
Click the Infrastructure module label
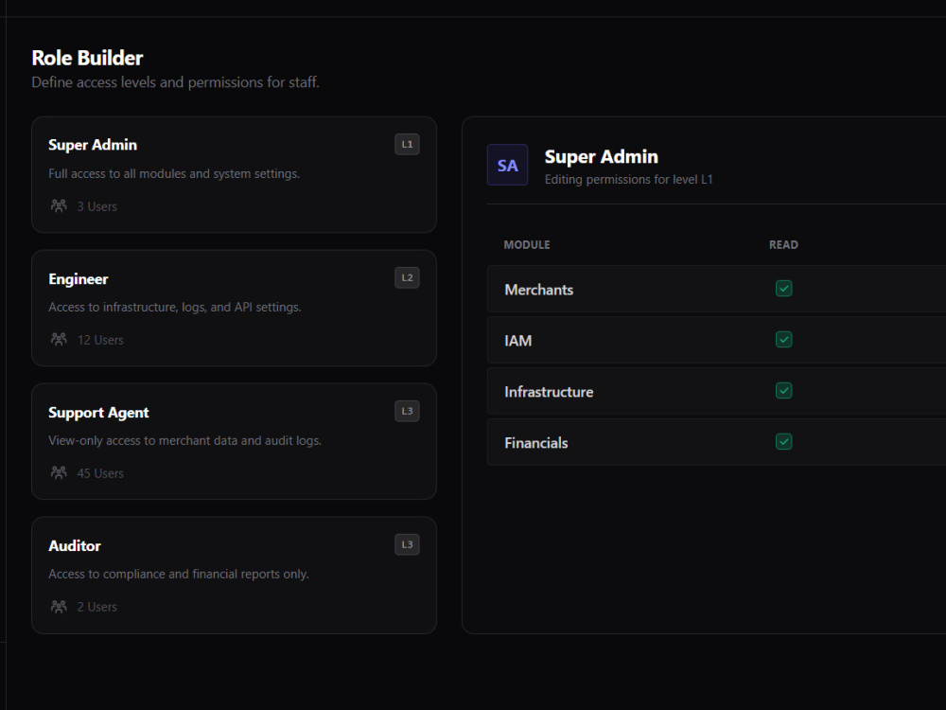[x=549, y=392]
